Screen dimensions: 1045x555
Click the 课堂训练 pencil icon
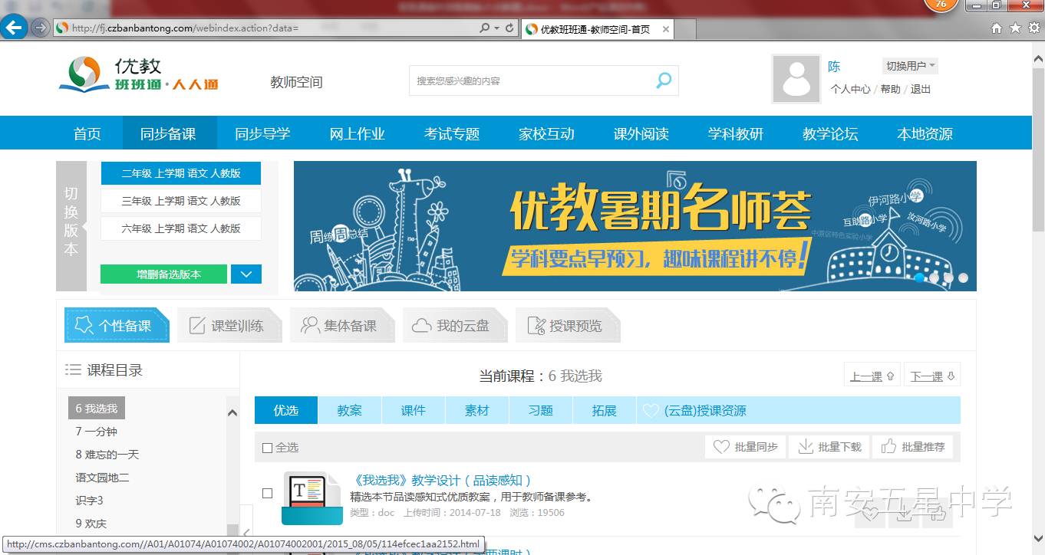(x=197, y=326)
